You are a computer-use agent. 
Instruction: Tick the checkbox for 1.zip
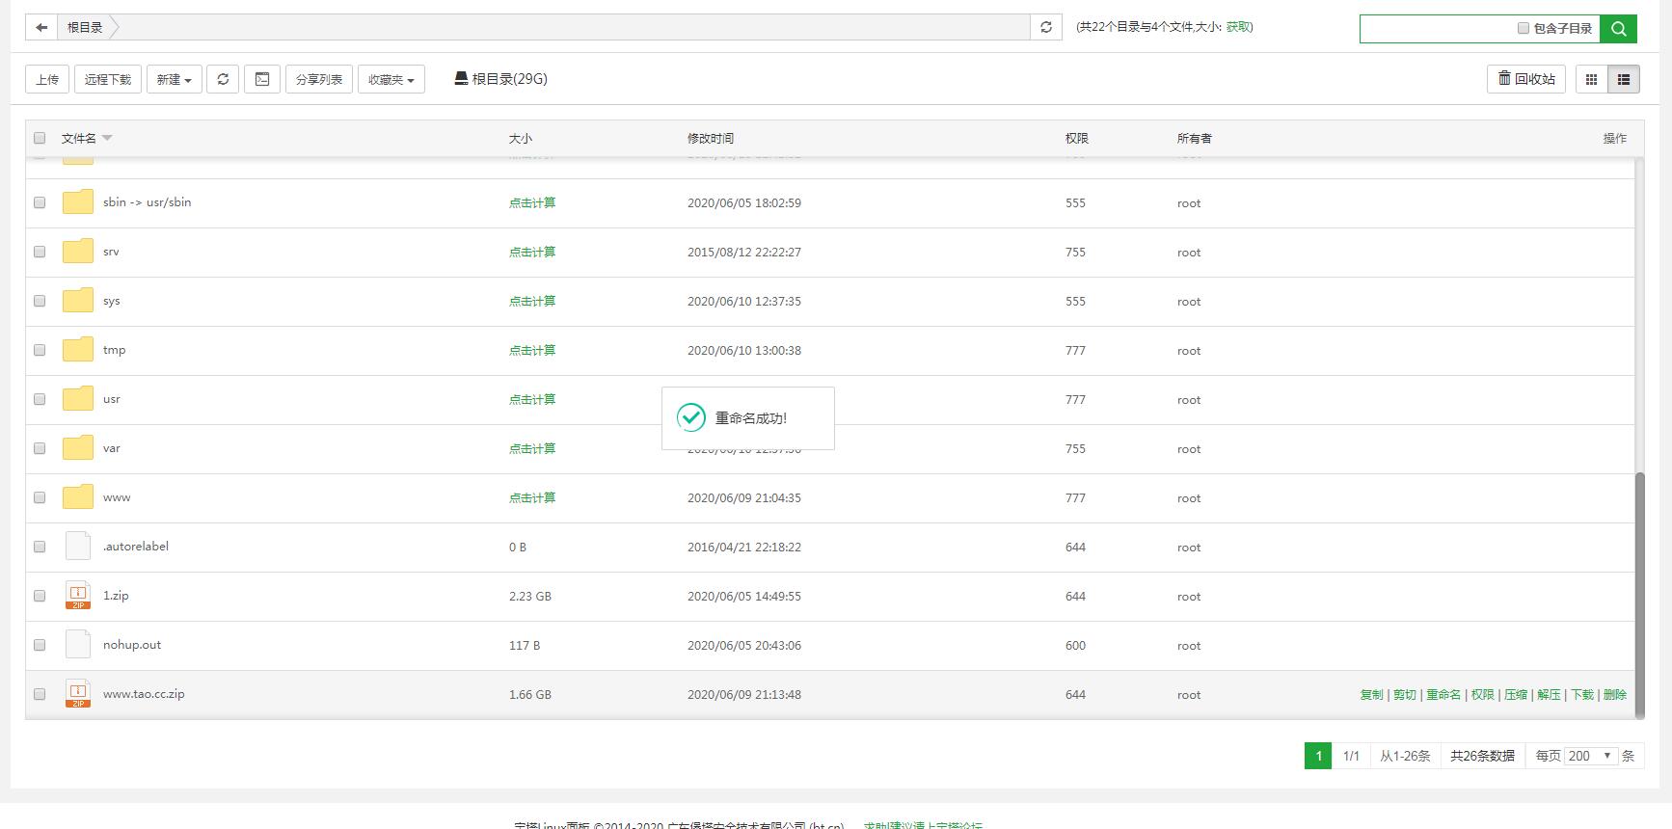click(40, 596)
